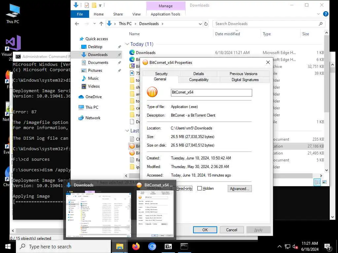The height and width of the screenshot is (253, 338).
Task: Open the Windows Start menu
Action: click(8, 246)
